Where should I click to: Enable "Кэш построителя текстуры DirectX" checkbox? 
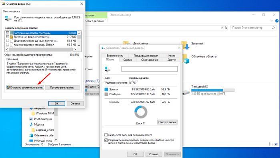click(8, 44)
